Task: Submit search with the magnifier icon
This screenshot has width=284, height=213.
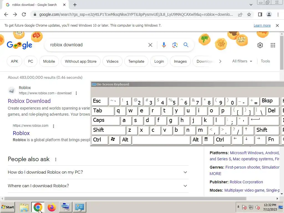Action: coord(186,45)
